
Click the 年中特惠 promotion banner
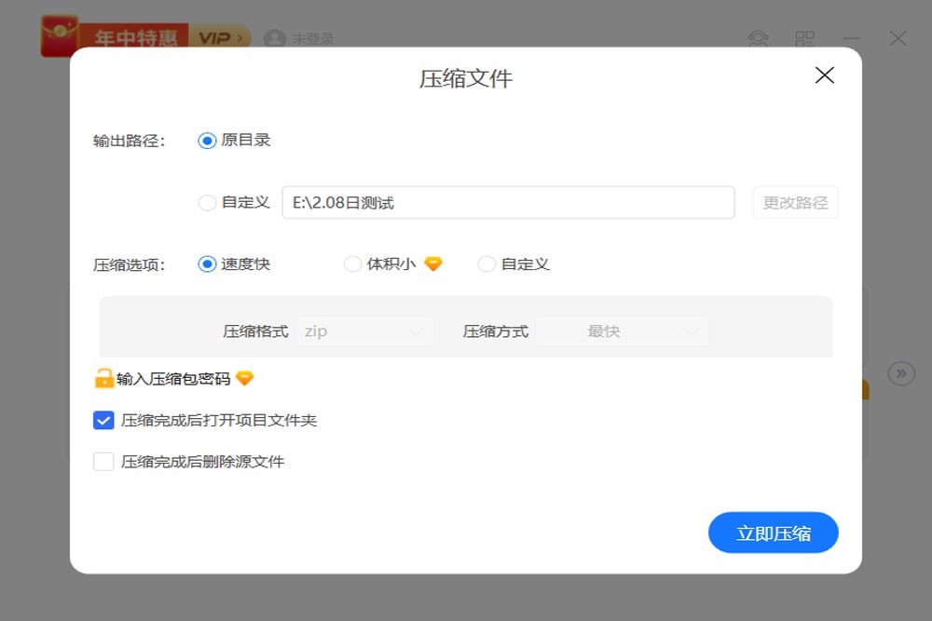pyautogui.click(x=135, y=38)
